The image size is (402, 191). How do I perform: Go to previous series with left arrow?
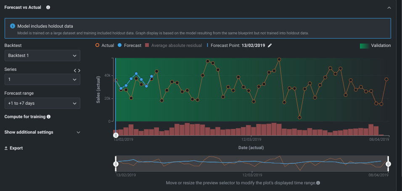click(75, 70)
